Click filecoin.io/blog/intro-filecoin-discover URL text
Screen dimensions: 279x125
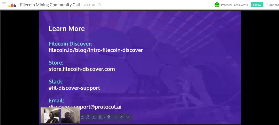pos(96,50)
